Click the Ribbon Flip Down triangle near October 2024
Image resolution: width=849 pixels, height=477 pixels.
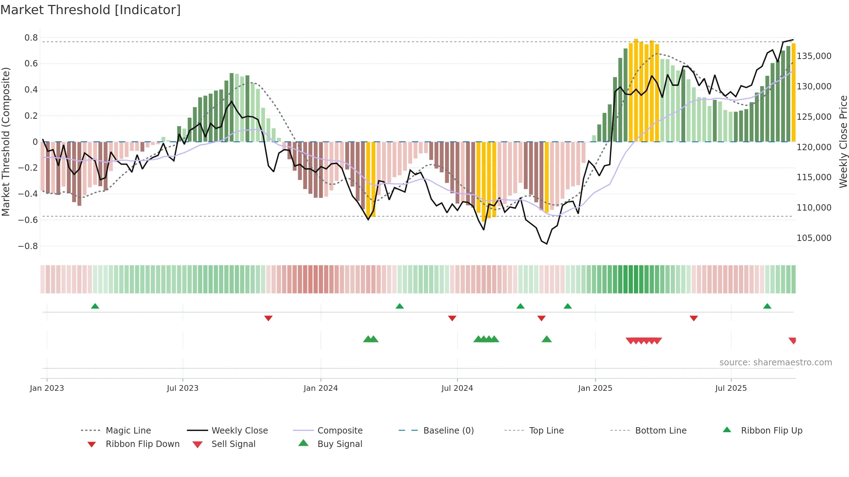[541, 318]
